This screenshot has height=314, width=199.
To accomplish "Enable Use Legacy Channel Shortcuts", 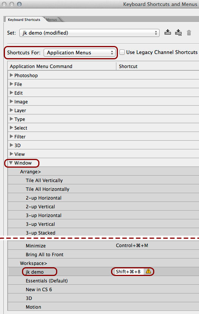I will coord(122,52).
